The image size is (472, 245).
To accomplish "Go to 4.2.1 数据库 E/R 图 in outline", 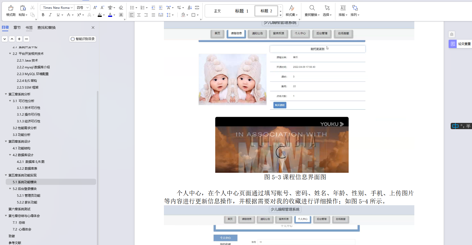I will point(31,162).
